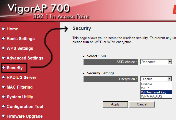Expand the SSID choice dropdown arrow

[170, 62]
